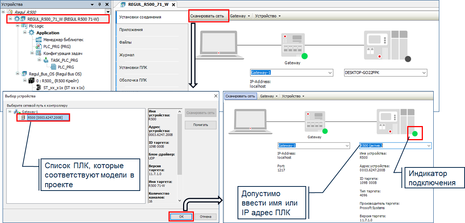465x223 pixels.
Task: Click the TASK_PLC_PRG task icon
Action: (46, 60)
